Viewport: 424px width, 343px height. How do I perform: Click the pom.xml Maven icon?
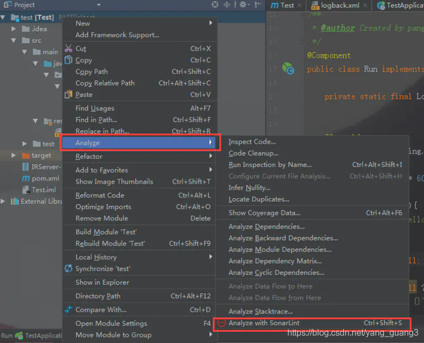[26, 178]
